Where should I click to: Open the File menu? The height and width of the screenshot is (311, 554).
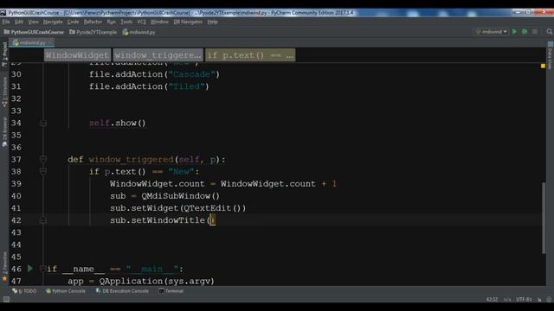pyautogui.click(x=6, y=22)
